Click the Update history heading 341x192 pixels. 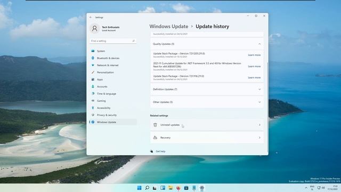(x=212, y=26)
